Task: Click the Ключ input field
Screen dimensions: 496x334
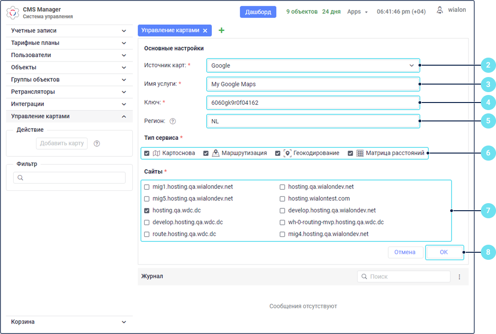Action: [313, 103]
